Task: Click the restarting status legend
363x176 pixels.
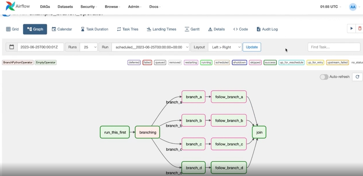Action: [191, 63]
